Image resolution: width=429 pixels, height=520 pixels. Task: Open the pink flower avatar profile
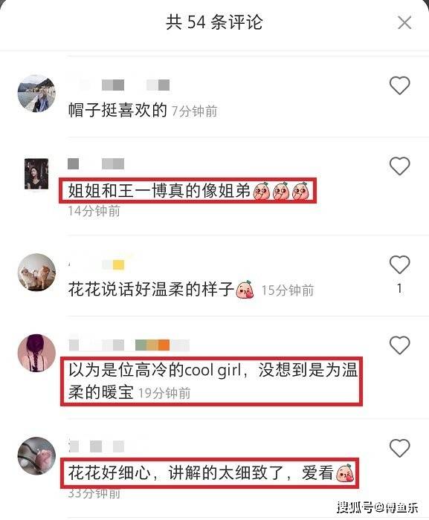click(x=36, y=455)
